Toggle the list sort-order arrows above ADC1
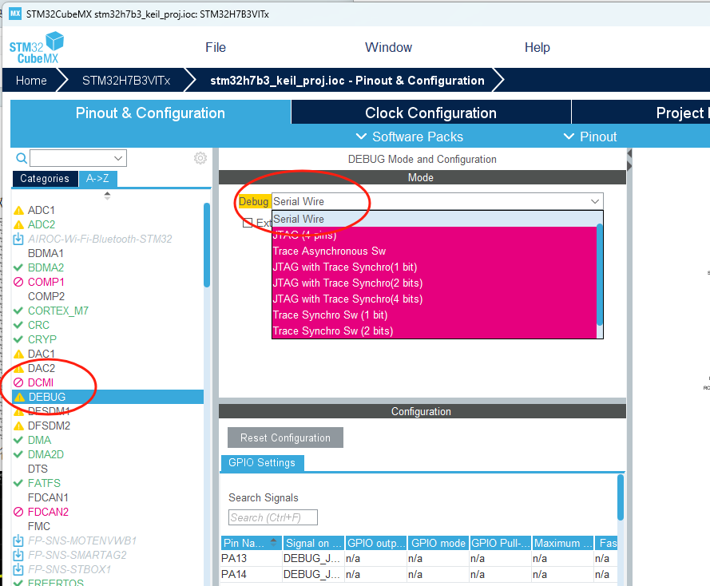 tap(107, 196)
